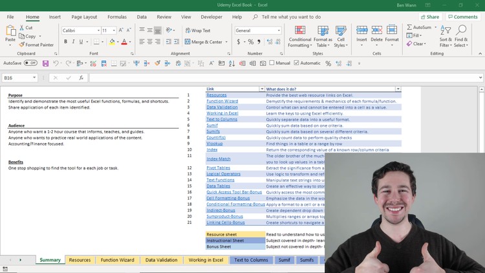The width and height of the screenshot is (485, 273).
Task: Click the Format cells icon
Action: (x=392, y=30)
